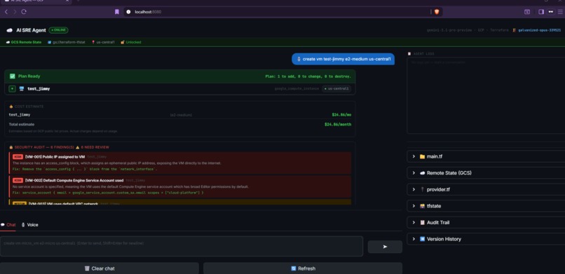
Task: Click the cloud icon beside Remote State (GCS)
Action: click(x=422, y=173)
